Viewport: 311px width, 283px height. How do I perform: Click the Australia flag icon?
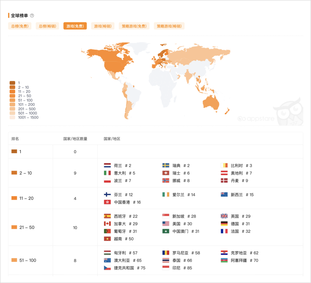tap(107, 260)
